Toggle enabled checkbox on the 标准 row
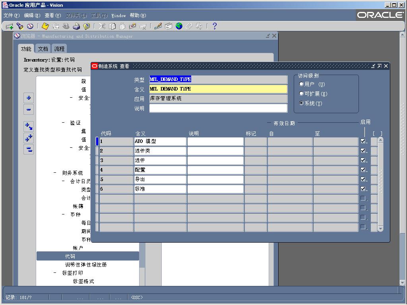 click(x=363, y=189)
